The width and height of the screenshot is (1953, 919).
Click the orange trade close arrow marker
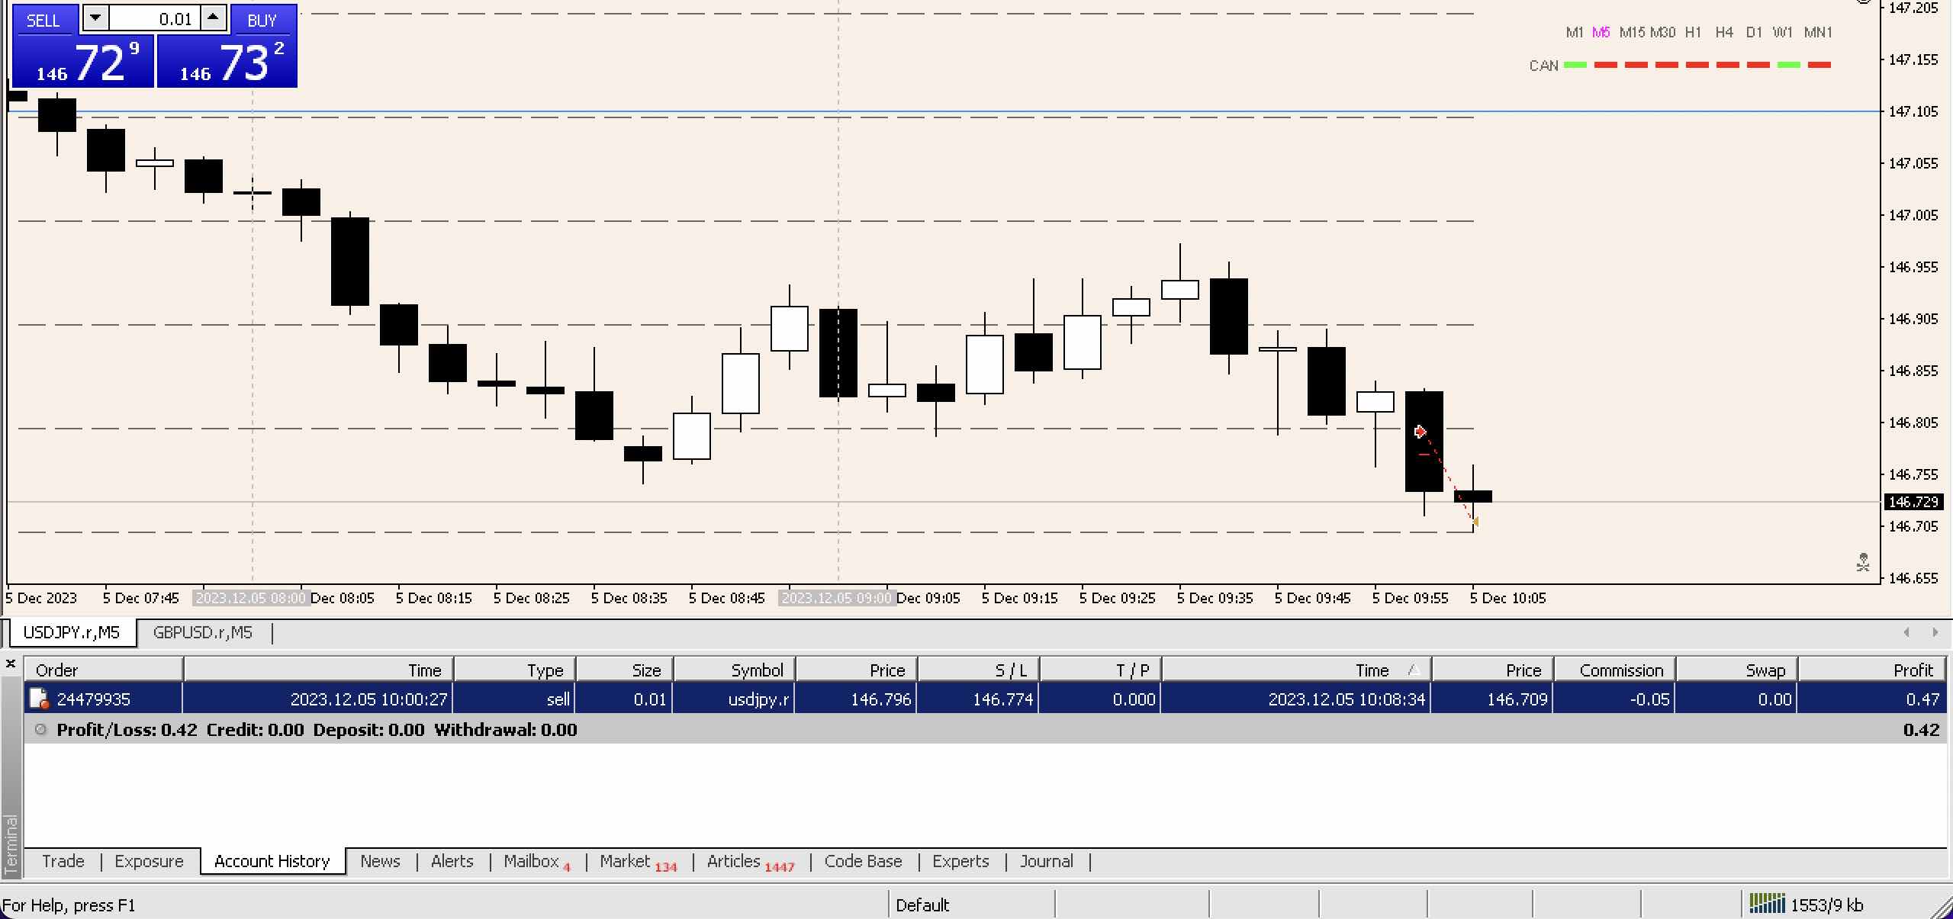pos(1475,522)
